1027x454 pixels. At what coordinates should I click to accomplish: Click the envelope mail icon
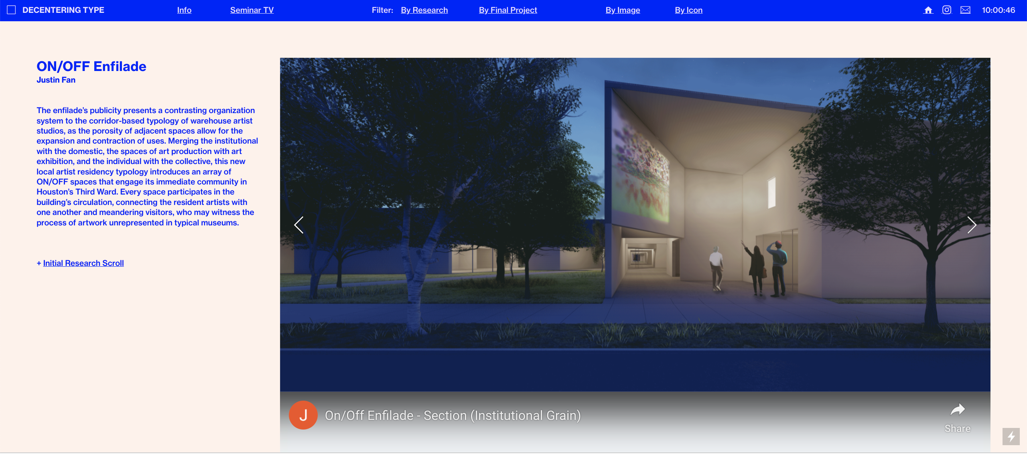click(965, 10)
